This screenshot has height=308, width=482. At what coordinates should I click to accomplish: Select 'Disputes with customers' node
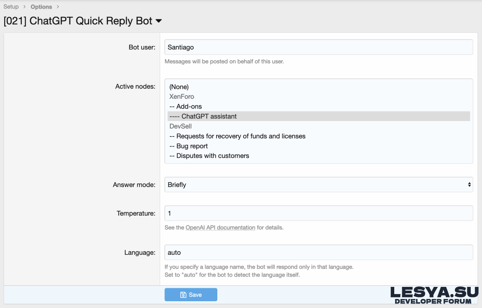(209, 155)
